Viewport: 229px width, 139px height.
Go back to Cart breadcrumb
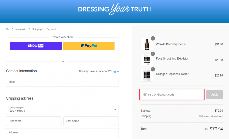tap(8, 29)
